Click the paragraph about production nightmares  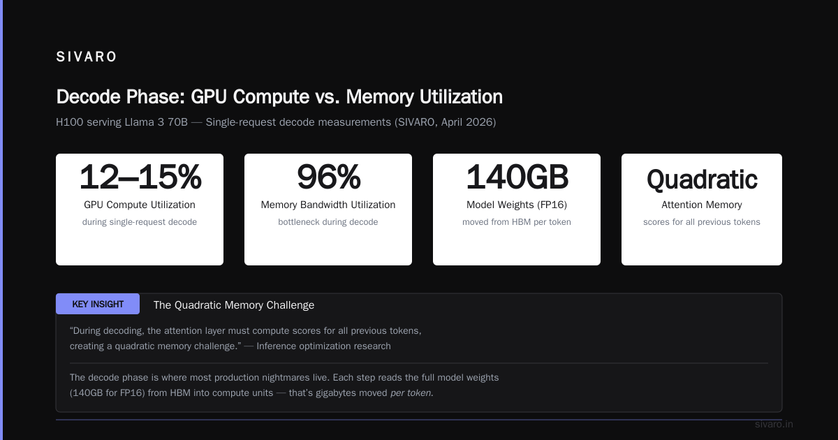pos(284,385)
